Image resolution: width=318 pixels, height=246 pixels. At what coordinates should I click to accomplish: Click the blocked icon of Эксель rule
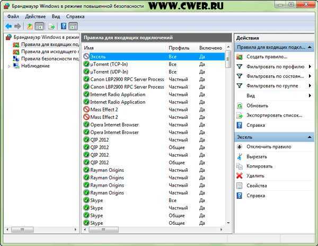pyautogui.click(x=86, y=56)
